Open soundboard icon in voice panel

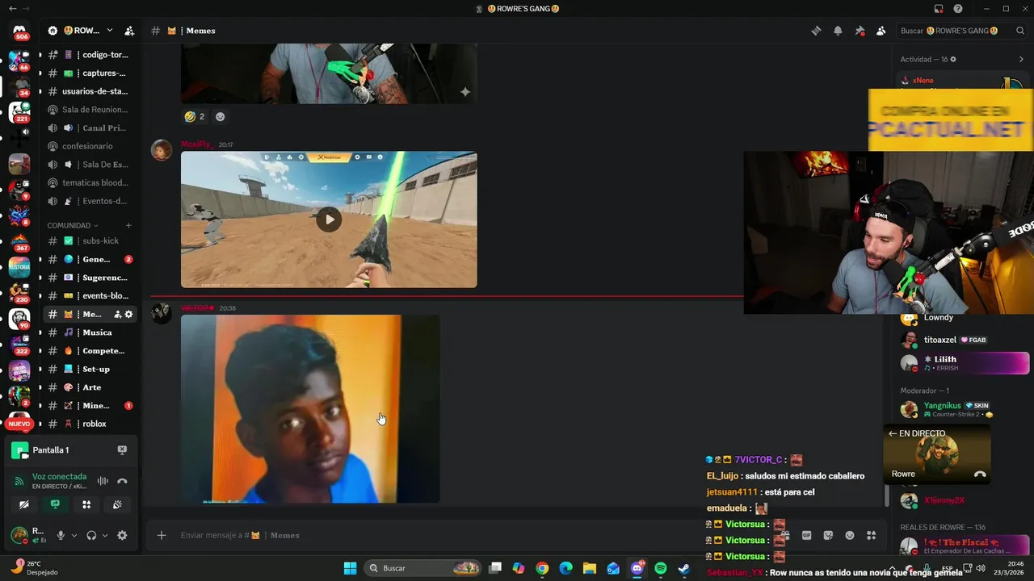(117, 504)
